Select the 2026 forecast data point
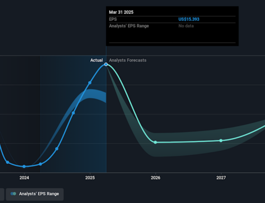Screen dimensions: 265x203 coord(155,142)
